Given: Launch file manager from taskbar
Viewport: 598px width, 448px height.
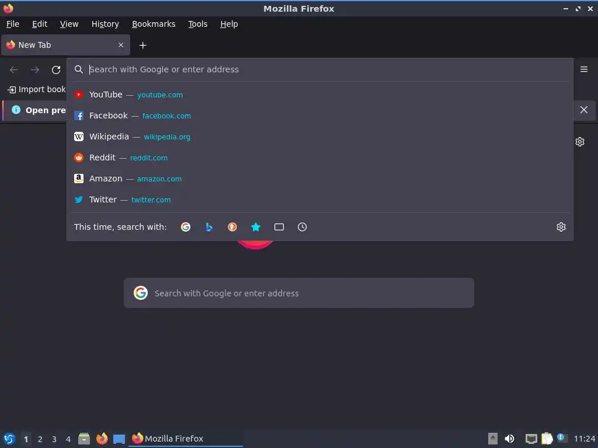Looking at the screenshot, I should click(84, 439).
